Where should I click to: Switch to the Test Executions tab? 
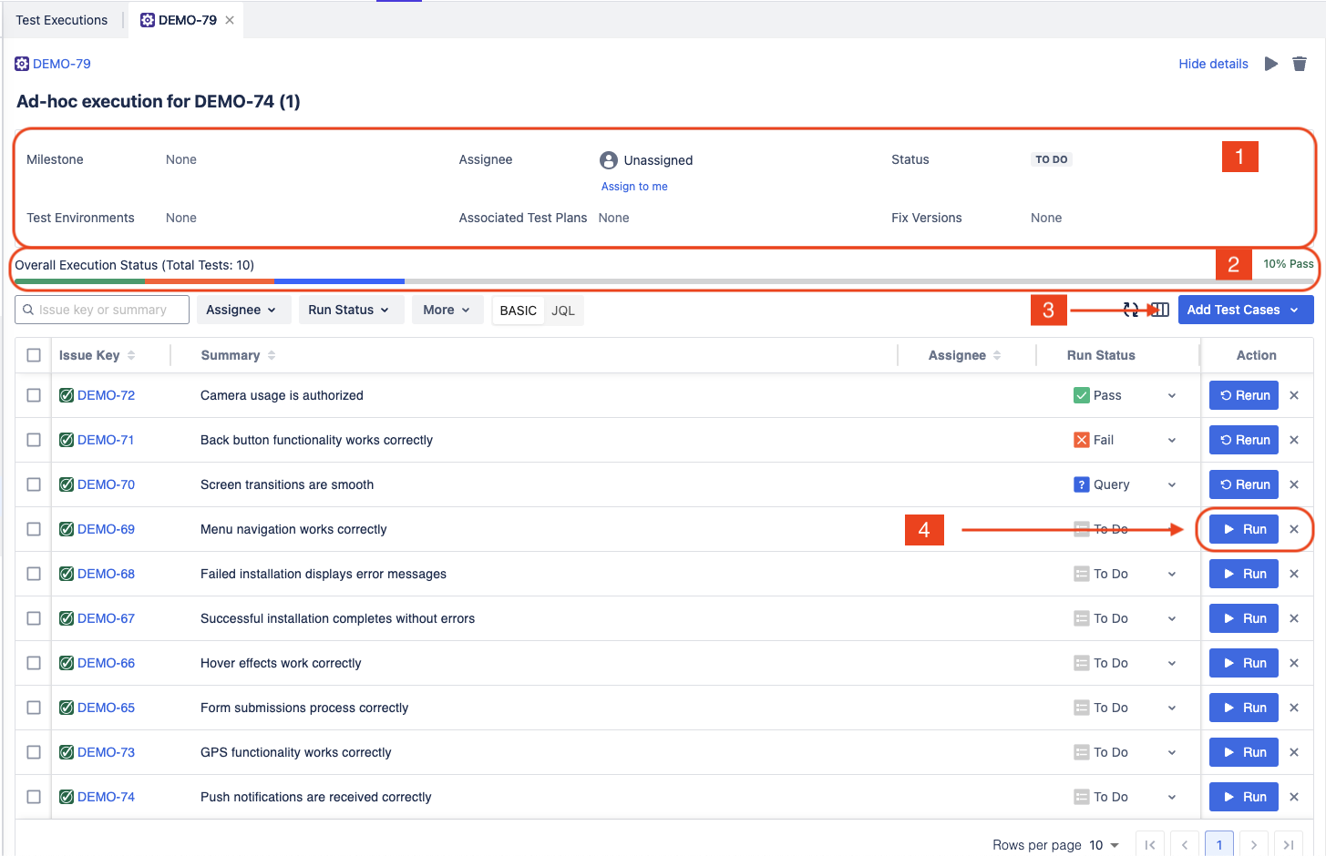(62, 20)
